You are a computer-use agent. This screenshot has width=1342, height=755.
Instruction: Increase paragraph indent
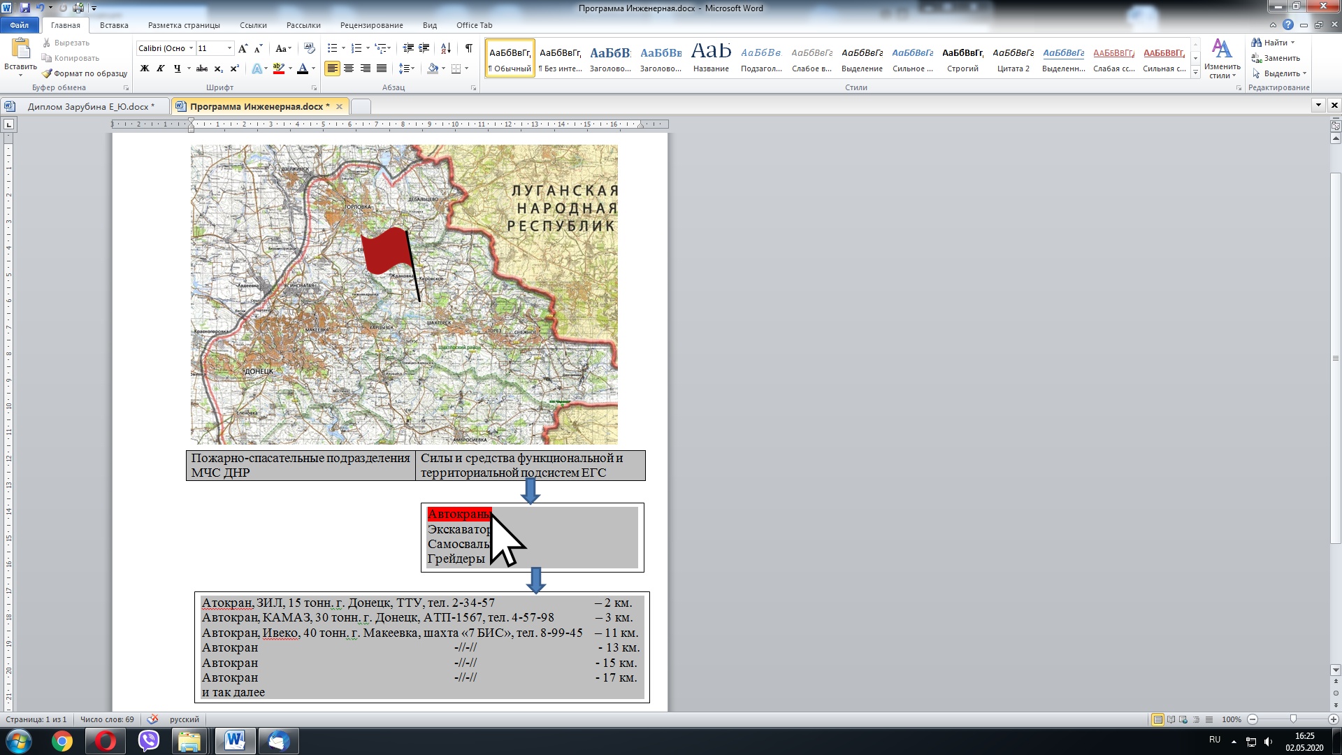[424, 48]
